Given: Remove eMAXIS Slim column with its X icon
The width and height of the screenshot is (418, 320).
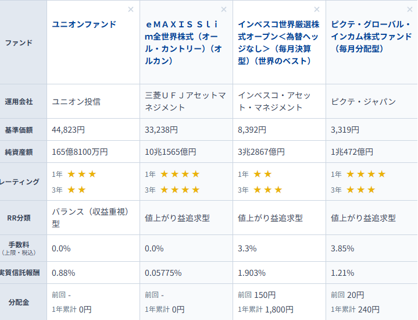Looking at the screenshot, I should point(224,9).
